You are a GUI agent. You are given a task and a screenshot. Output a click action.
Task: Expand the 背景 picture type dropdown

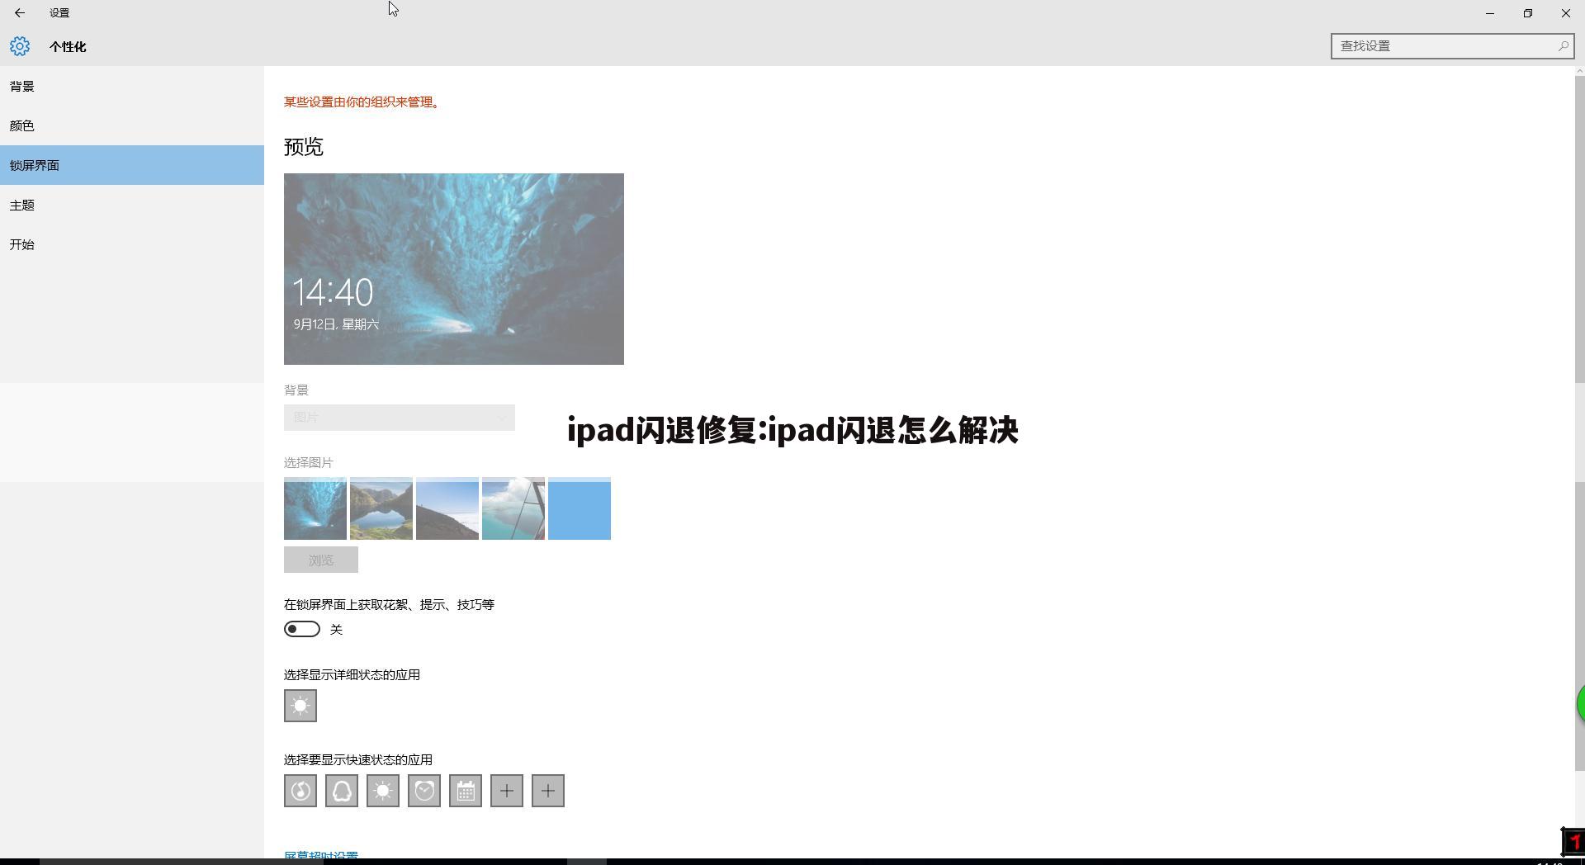(x=399, y=417)
